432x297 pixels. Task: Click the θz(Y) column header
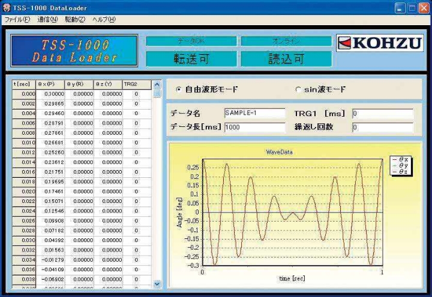[x=108, y=84]
